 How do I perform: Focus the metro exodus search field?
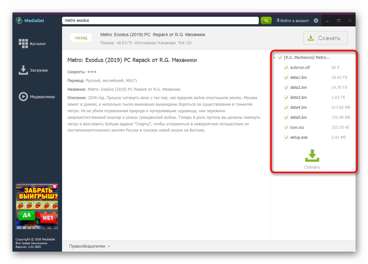coord(160,21)
